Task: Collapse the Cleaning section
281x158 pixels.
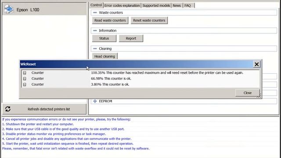Action: pyautogui.click(x=95, y=49)
